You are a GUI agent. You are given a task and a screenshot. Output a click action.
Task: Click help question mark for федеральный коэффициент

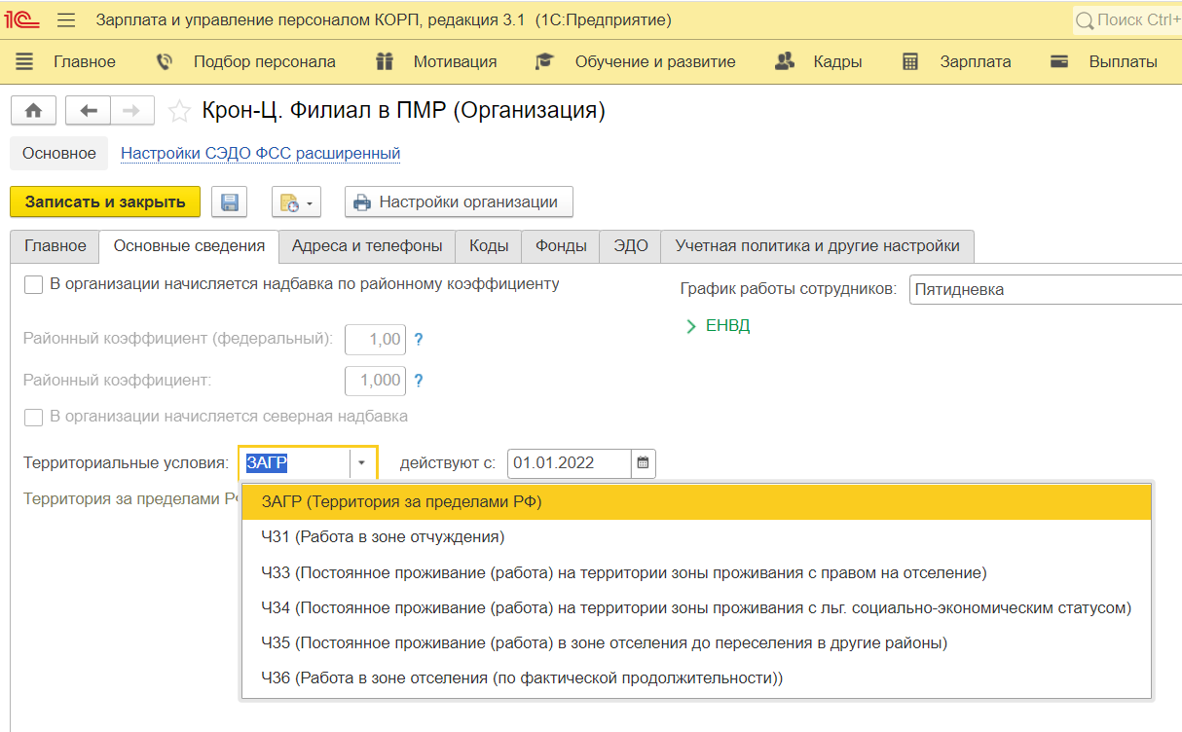[419, 340]
